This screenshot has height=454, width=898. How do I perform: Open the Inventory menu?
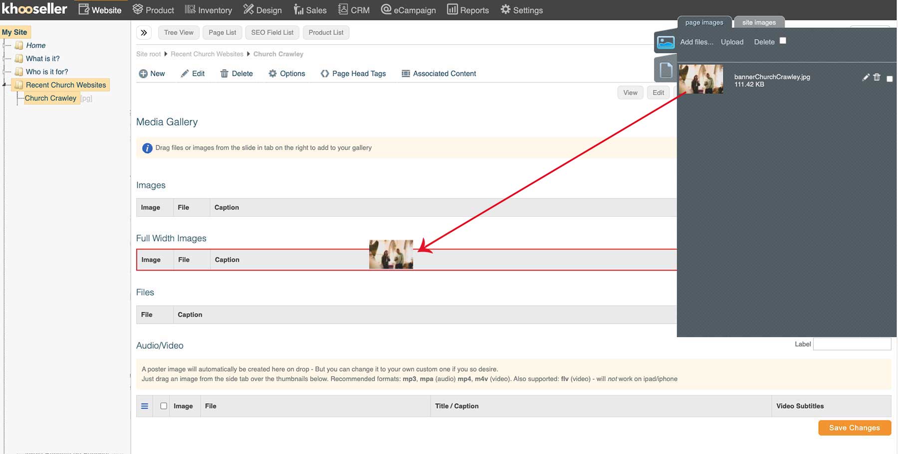[x=209, y=10]
